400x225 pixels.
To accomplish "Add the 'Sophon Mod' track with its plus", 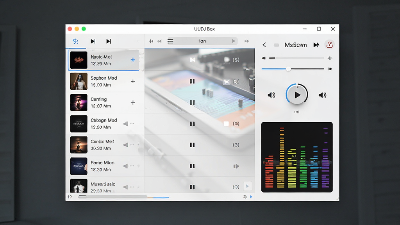I will point(133,81).
